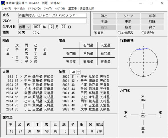Click the 印刷 print button
168x138 pixels.
[152, 16]
